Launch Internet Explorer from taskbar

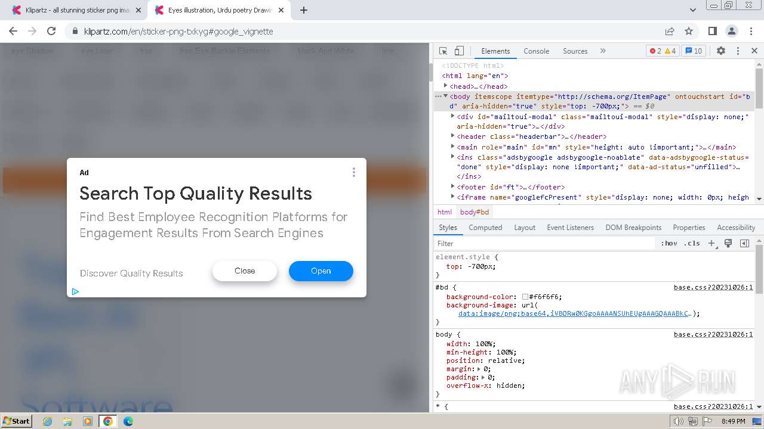(48, 421)
